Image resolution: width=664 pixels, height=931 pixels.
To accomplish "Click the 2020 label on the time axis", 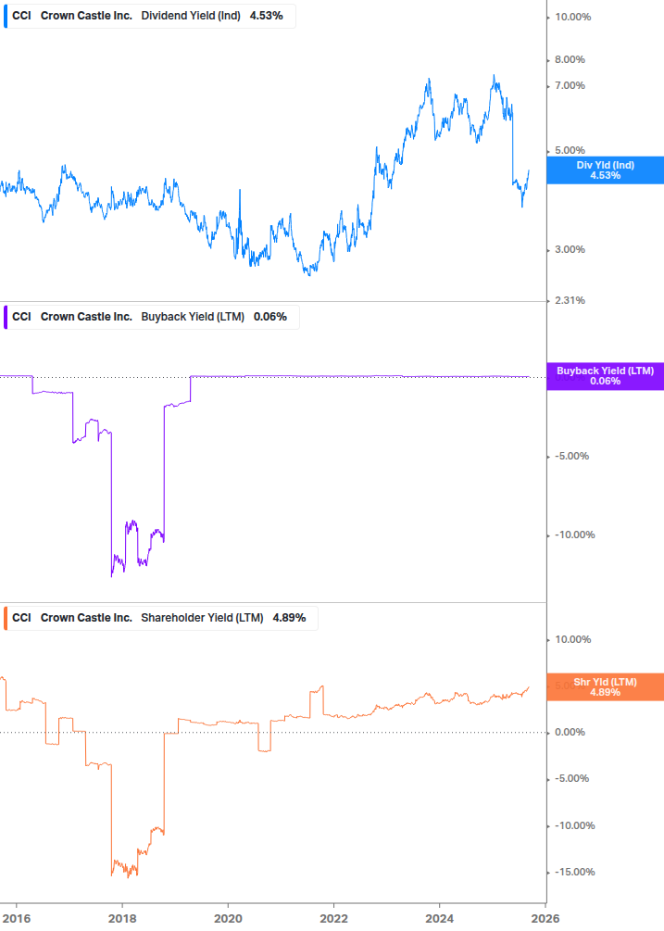I will (x=228, y=919).
